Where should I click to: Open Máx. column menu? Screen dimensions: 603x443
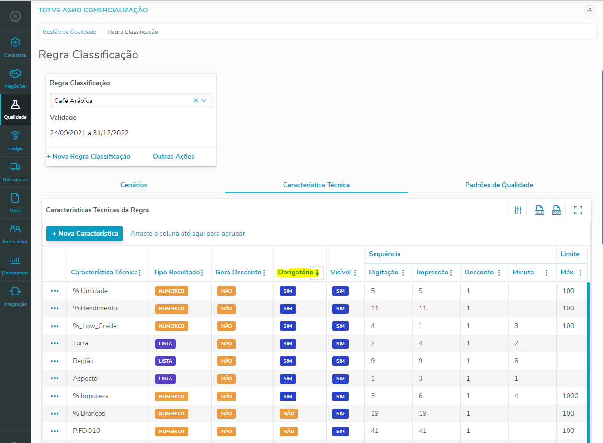point(580,273)
